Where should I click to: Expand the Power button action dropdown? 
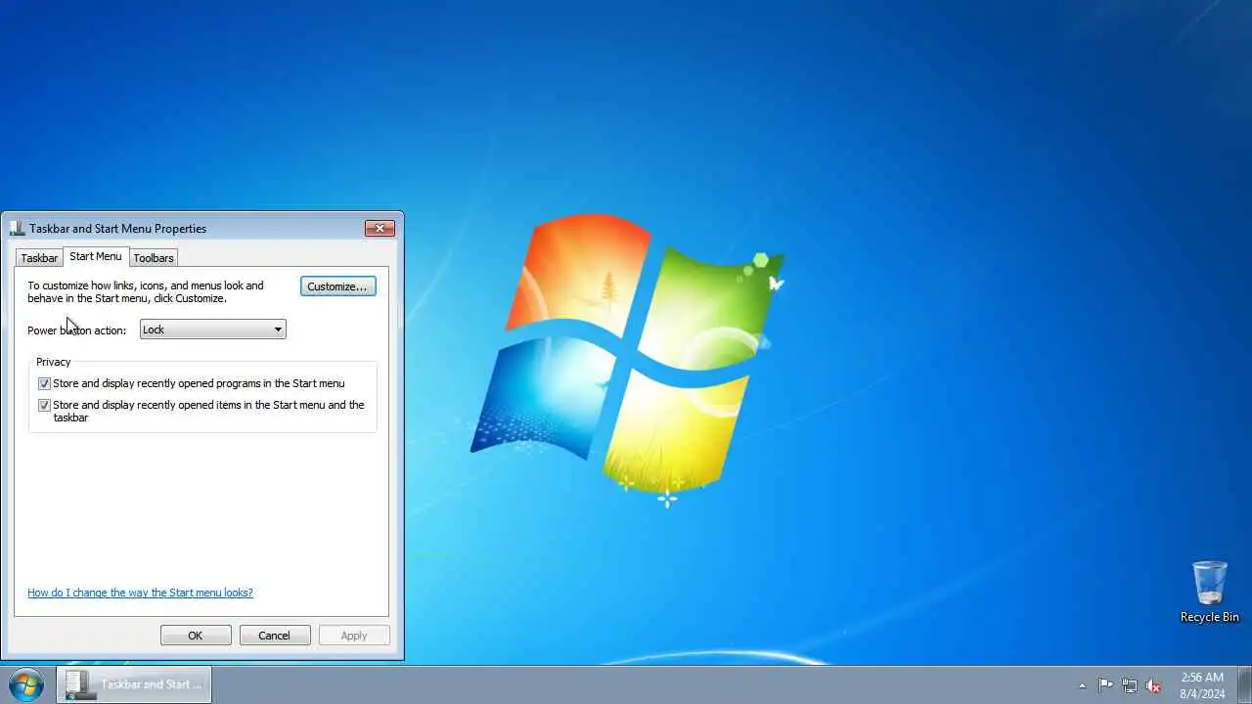(x=213, y=330)
